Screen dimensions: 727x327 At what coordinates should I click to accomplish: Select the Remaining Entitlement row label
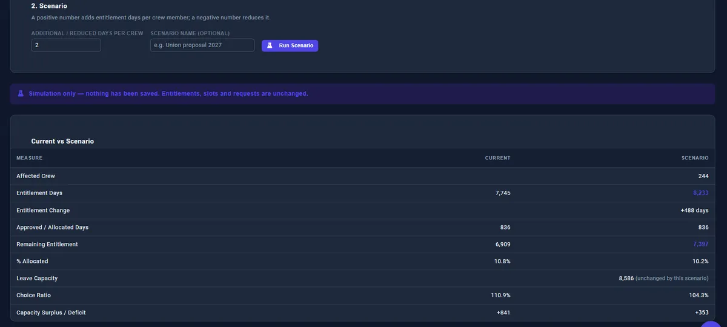point(47,244)
